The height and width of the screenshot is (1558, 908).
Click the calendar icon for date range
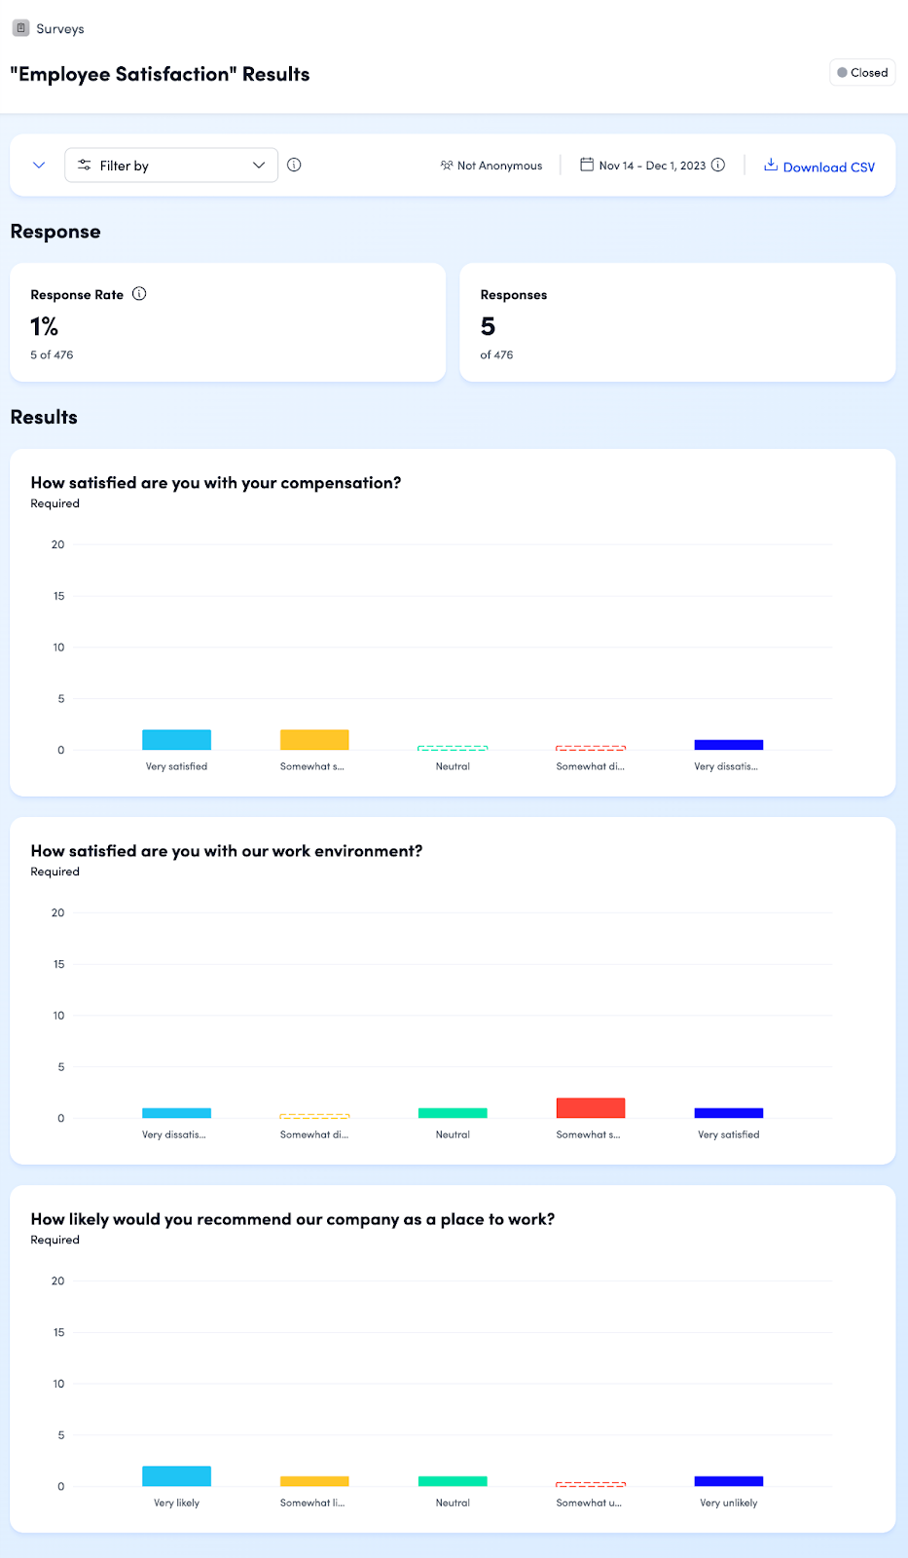click(x=587, y=165)
